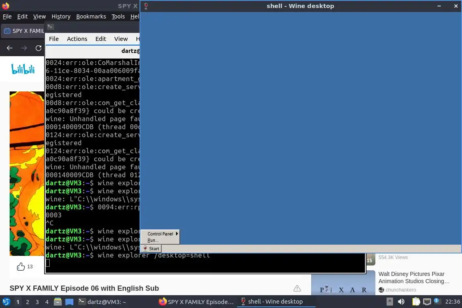Expand the Control Panel submenu arrow
This screenshot has height=308, width=462.
177,233
